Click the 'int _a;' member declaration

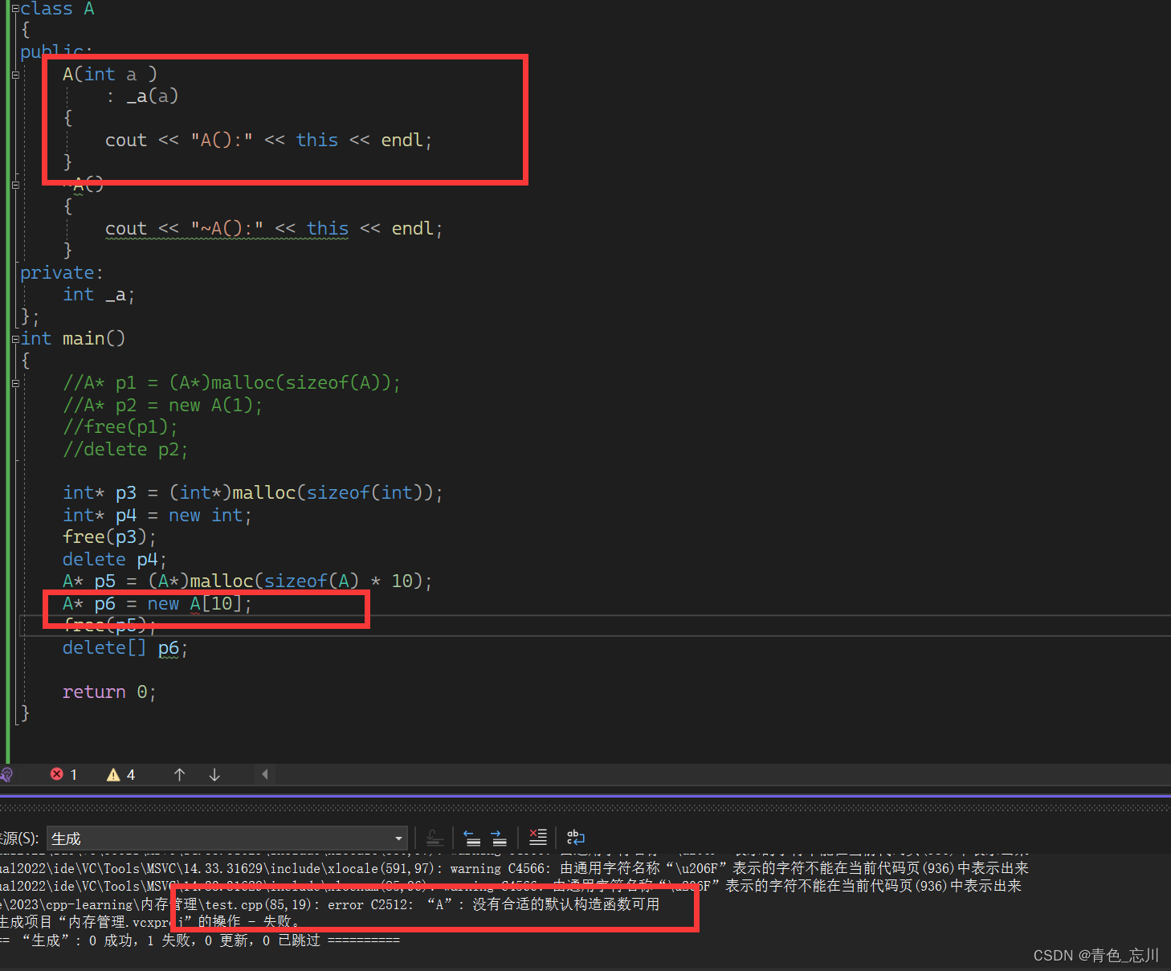coord(99,295)
